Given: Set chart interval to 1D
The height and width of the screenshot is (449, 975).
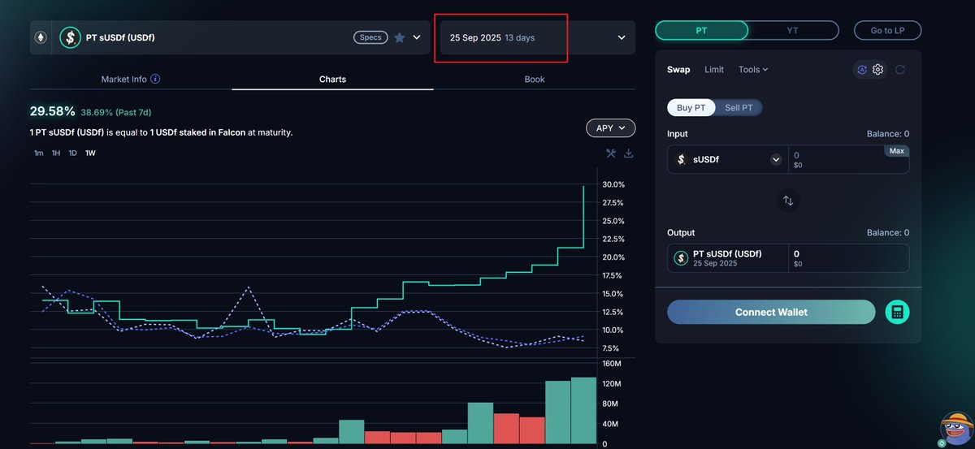Looking at the screenshot, I should [72, 153].
